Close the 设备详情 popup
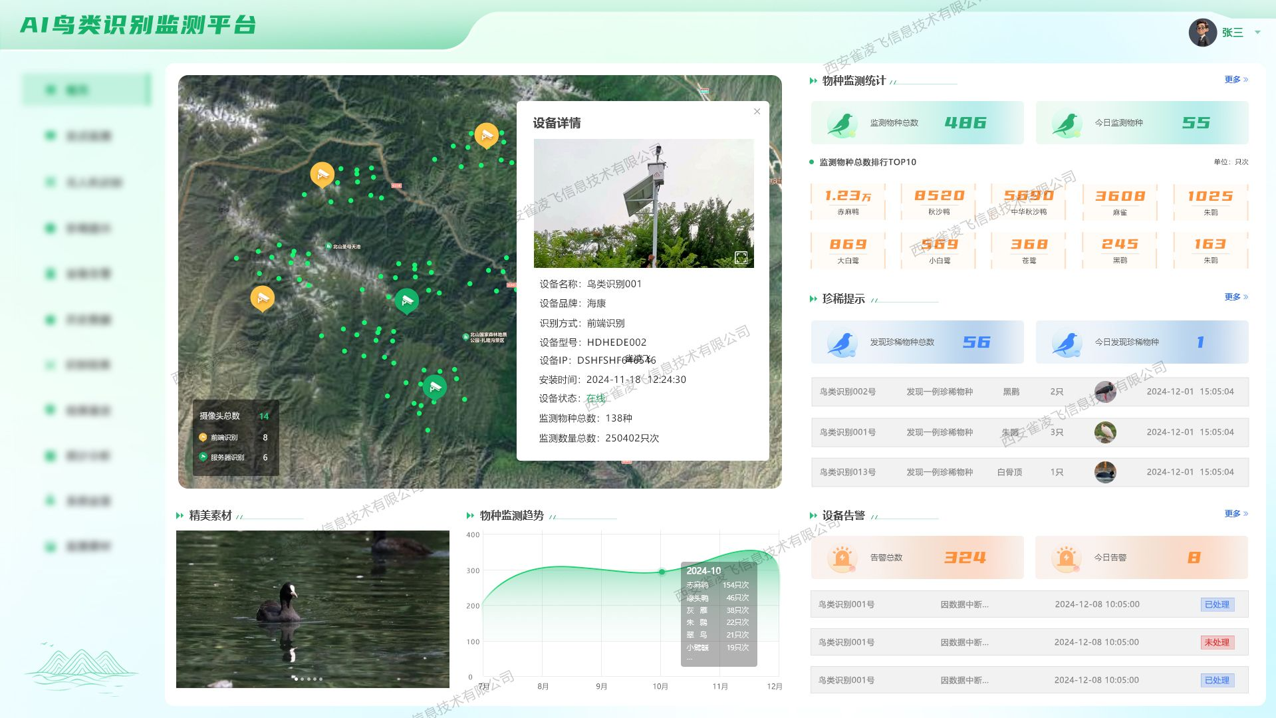Image resolution: width=1276 pixels, height=718 pixels. (757, 112)
